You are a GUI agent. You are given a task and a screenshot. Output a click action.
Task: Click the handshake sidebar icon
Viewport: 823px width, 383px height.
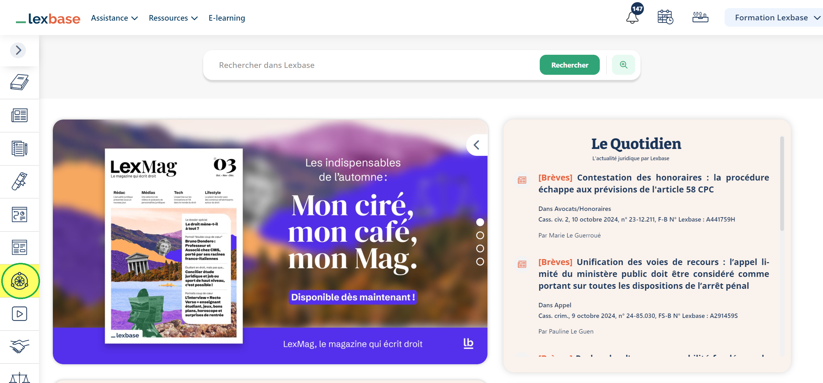pyautogui.click(x=19, y=347)
